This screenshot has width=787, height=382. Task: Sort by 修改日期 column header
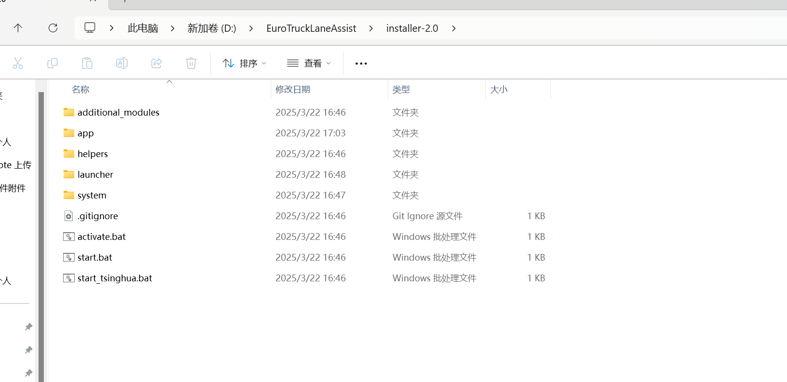pos(293,90)
